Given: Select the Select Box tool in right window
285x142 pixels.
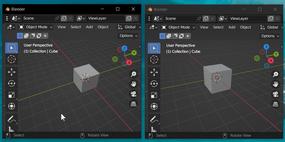Looking at the screenshot, I should 154,48.
